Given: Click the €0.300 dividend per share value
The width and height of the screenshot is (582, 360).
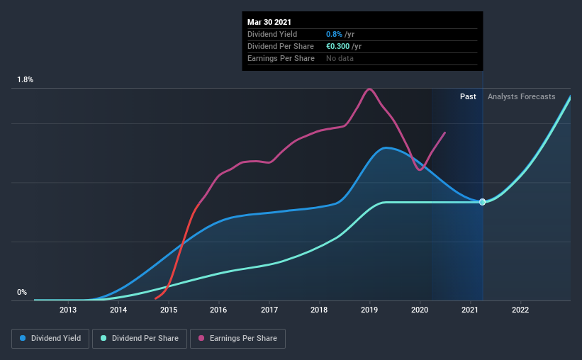Looking at the screenshot, I should pos(337,46).
